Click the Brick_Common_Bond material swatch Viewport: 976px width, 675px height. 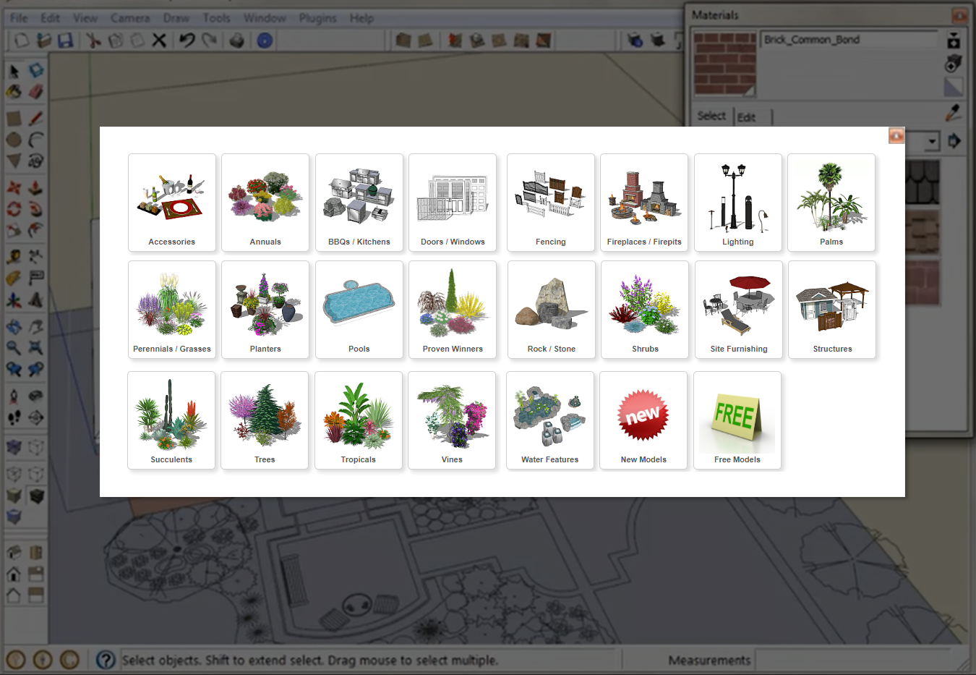[725, 64]
